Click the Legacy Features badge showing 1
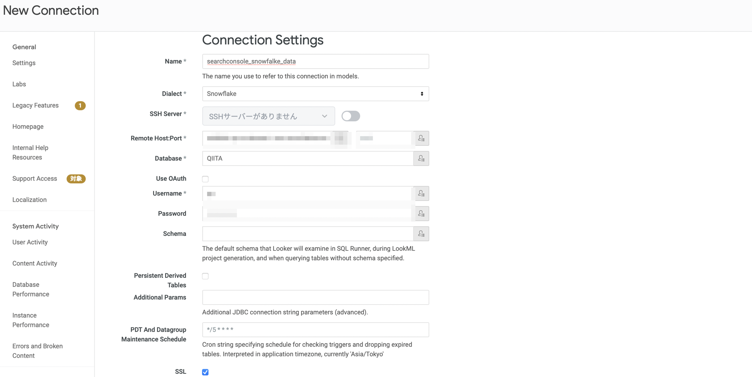 coord(80,106)
